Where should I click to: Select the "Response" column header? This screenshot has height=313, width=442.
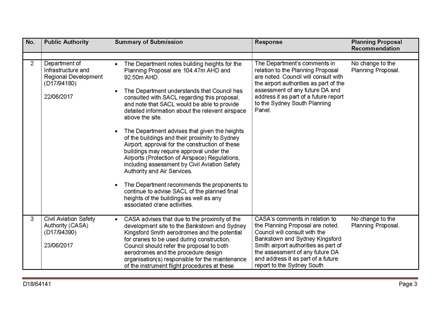[x=269, y=43]
